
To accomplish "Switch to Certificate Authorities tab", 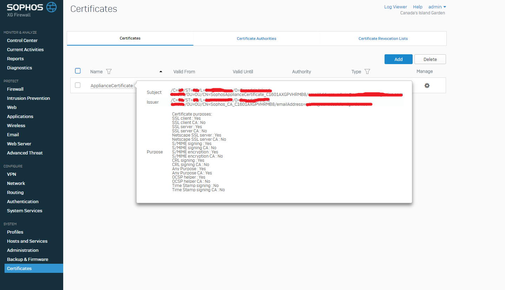I will tap(256, 39).
